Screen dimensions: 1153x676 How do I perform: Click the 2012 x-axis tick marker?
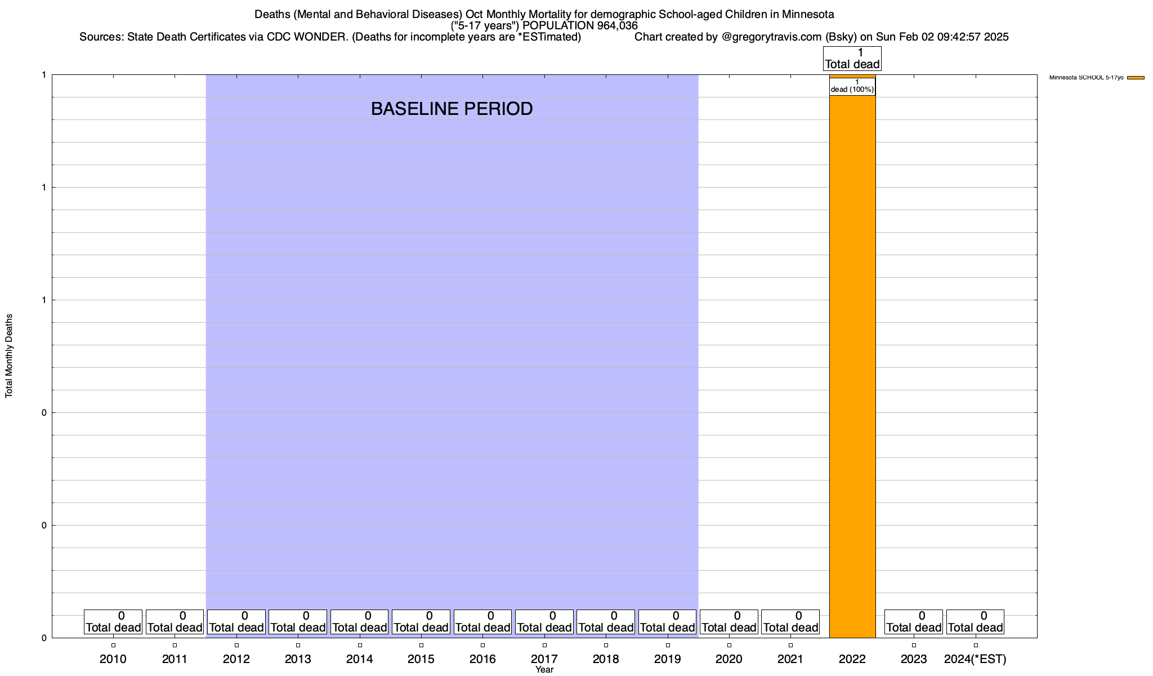tap(236, 646)
